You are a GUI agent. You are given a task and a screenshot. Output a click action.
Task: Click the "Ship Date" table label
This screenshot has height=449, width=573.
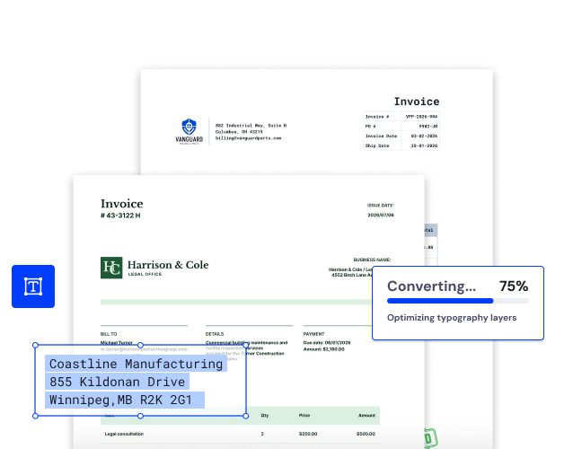click(377, 145)
